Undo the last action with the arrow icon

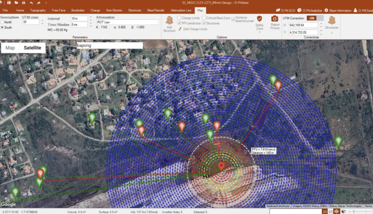(31, 3)
